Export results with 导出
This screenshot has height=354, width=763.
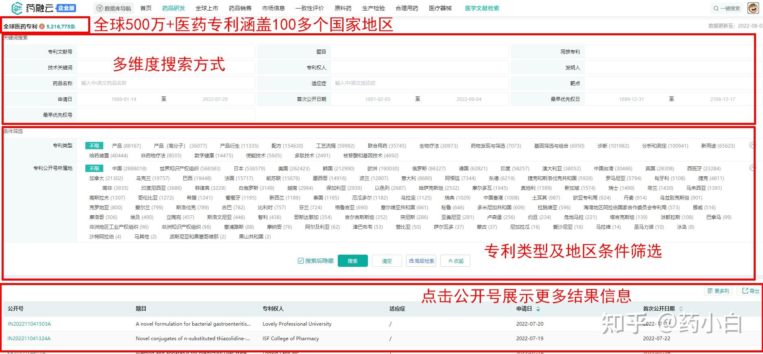[x=750, y=291]
